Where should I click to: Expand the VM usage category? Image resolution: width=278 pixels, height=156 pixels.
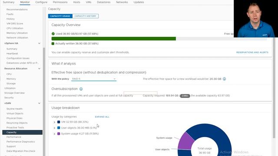[x=54, y=122]
